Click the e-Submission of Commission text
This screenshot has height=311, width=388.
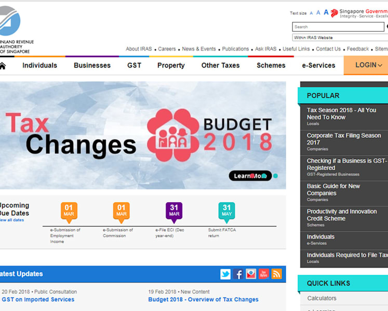(118, 233)
